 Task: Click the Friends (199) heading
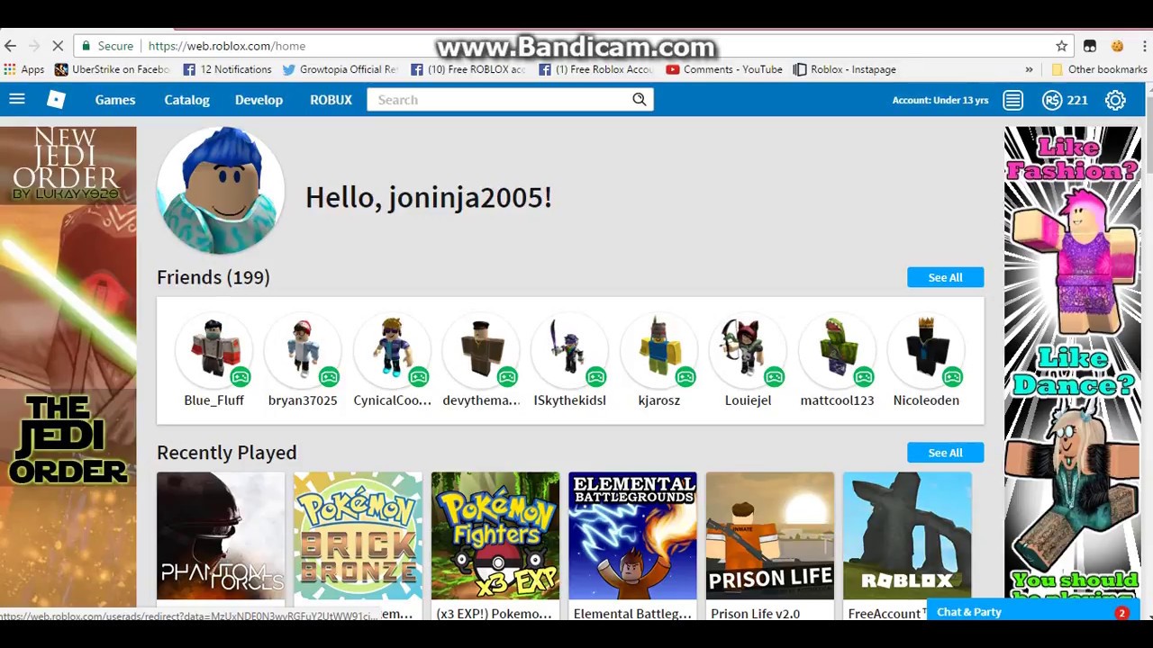click(213, 277)
